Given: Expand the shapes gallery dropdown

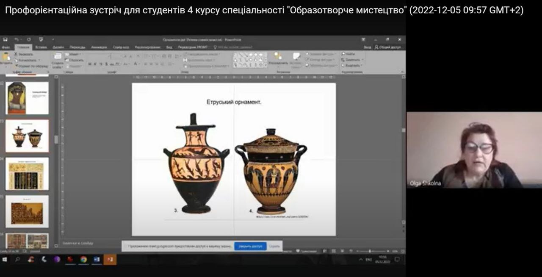Looking at the screenshot, I should 266,65.
